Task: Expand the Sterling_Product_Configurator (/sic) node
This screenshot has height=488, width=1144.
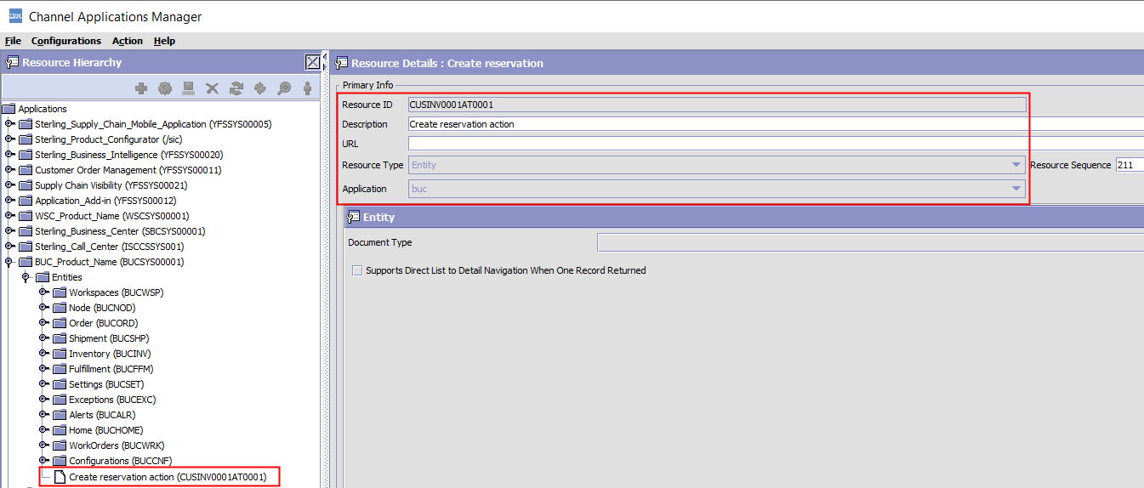Action: (9, 139)
